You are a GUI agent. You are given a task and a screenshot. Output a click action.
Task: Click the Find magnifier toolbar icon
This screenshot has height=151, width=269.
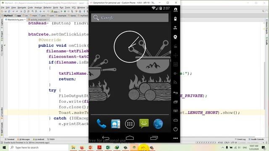33,11
